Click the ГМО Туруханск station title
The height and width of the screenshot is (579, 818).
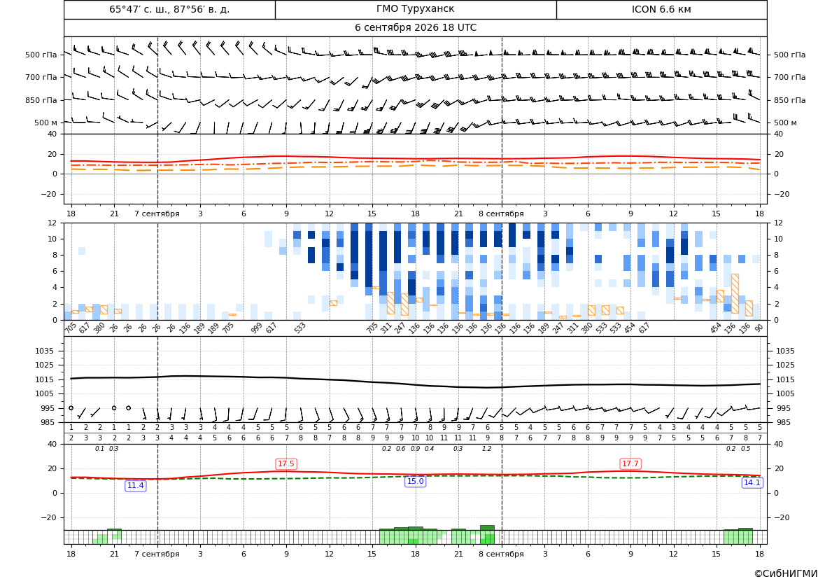pyautogui.click(x=415, y=9)
